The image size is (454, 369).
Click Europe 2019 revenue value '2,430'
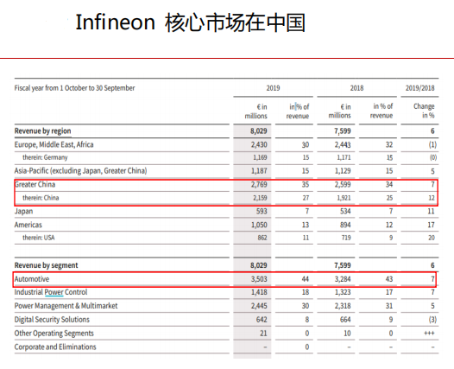(x=259, y=144)
